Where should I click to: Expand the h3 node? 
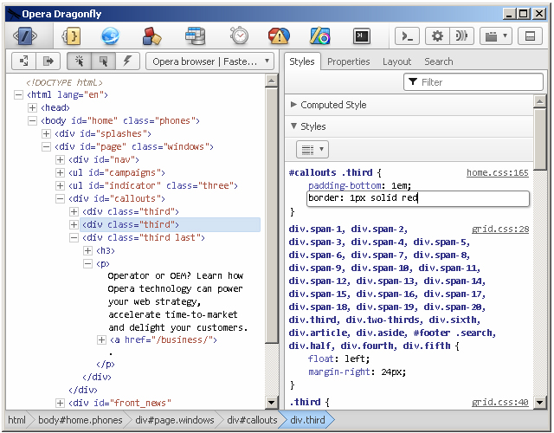tap(87, 250)
